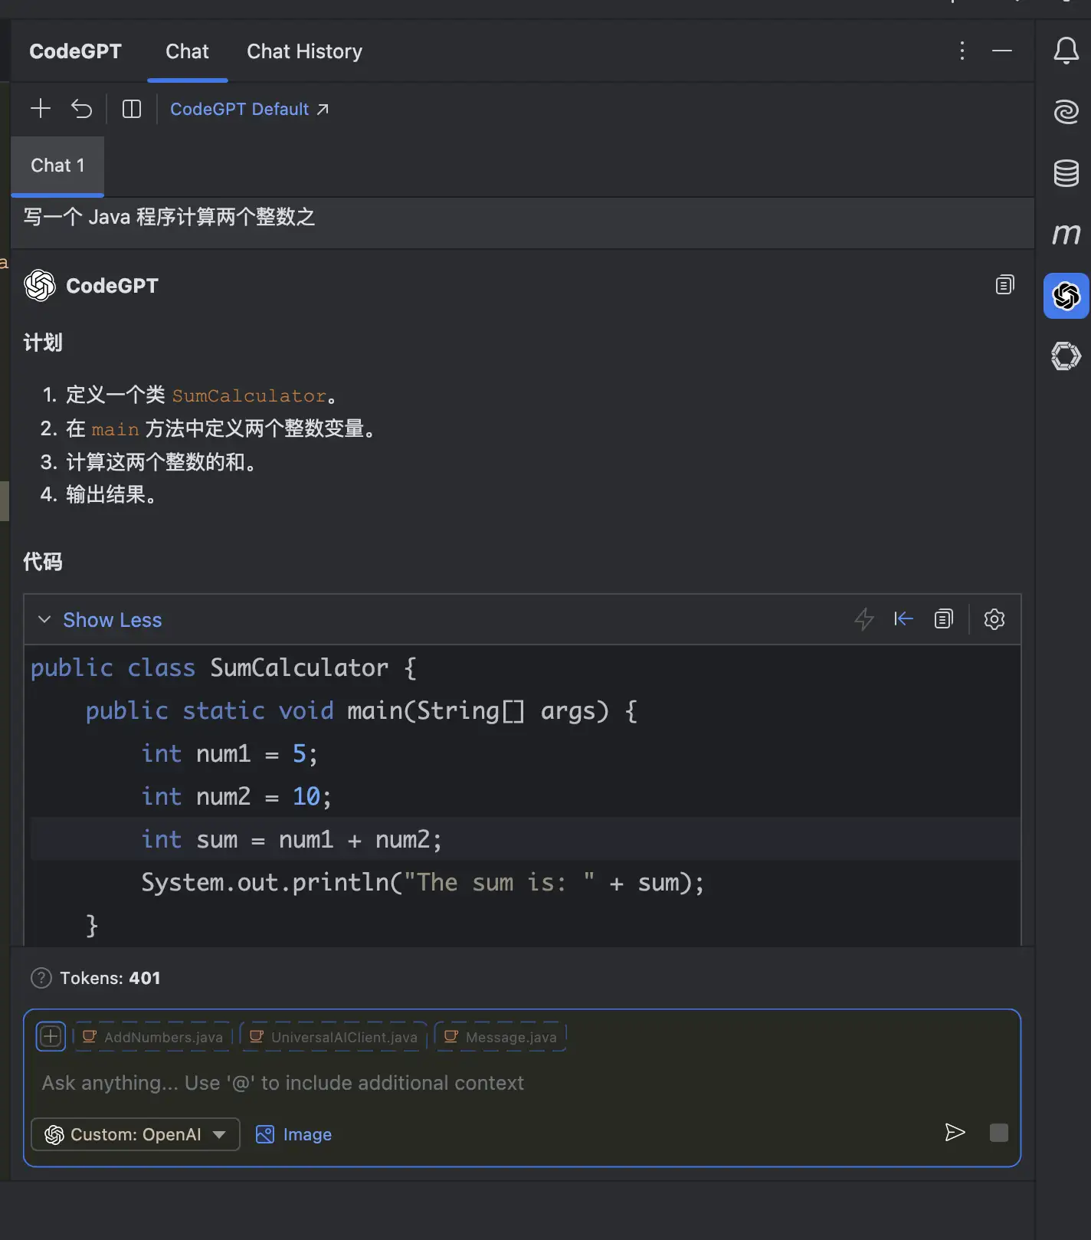Open the notifications bell
This screenshot has height=1240, width=1091.
(x=1066, y=51)
